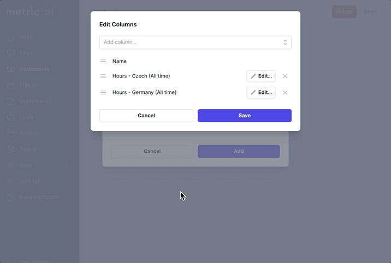Viewport: 391px width, 263px height.
Task: Remove the Hours - Germany column
Action: pos(285,93)
